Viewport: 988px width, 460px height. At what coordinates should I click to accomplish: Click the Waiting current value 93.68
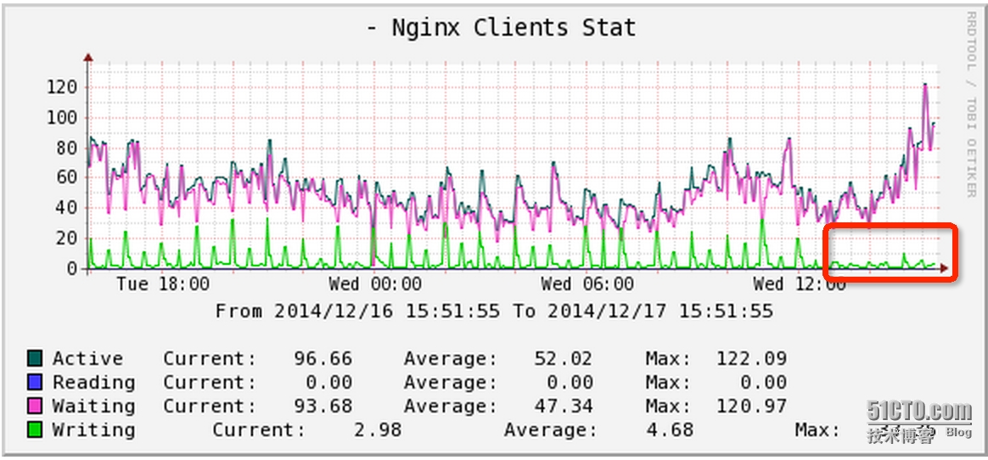pyautogui.click(x=323, y=406)
